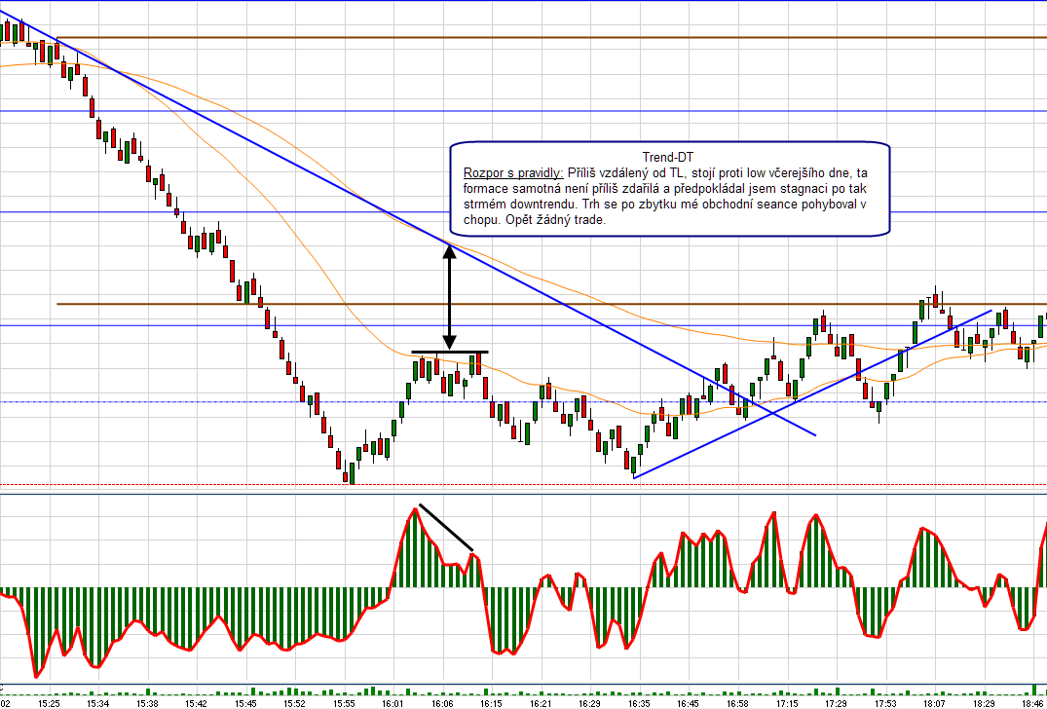This screenshot has width=1047, height=709.
Task: Click the 16:35 time axis label
Action: [x=638, y=703]
